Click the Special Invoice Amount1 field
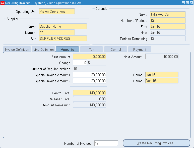 (89, 75)
